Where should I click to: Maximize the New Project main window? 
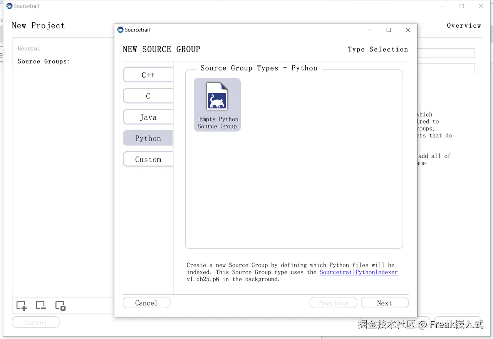(462, 6)
